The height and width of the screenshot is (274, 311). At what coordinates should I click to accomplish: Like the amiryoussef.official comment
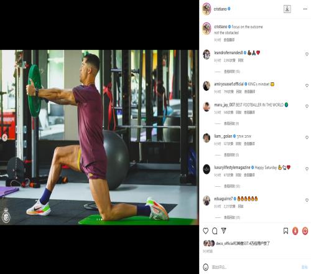307,85
